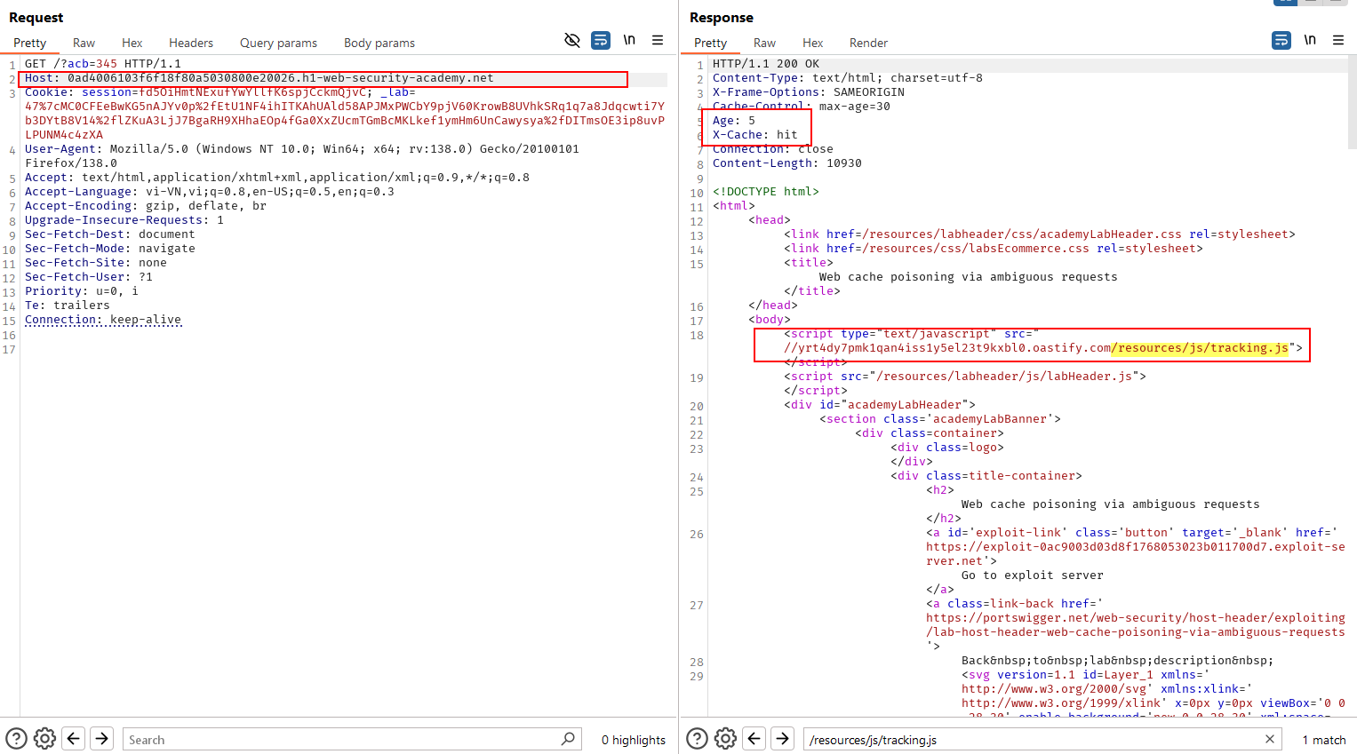
Task: Click the Host header line in Request
Action: click(259, 78)
